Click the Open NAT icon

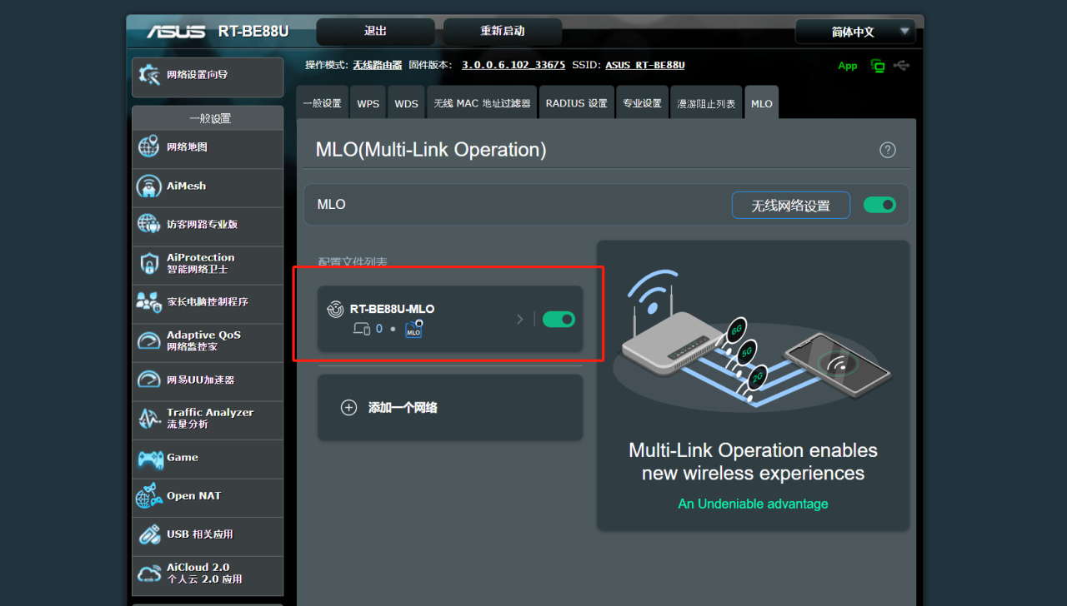pyautogui.click(x=148, y=496)
